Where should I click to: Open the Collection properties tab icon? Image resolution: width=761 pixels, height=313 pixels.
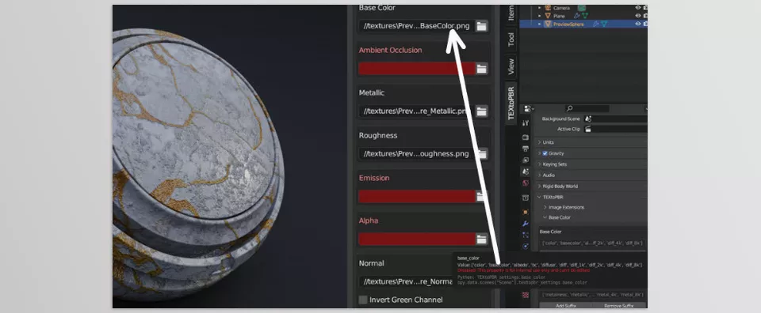coord(525,198)
